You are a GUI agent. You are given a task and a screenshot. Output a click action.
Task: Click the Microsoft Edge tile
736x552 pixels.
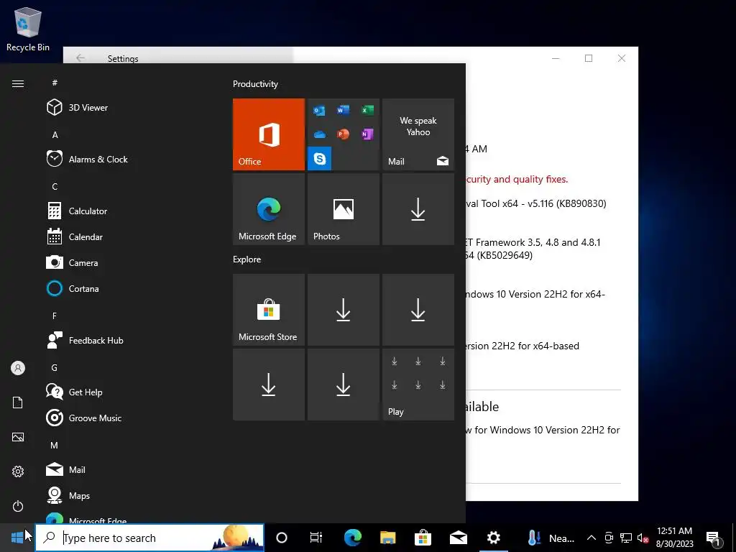(x=269, y=209)
